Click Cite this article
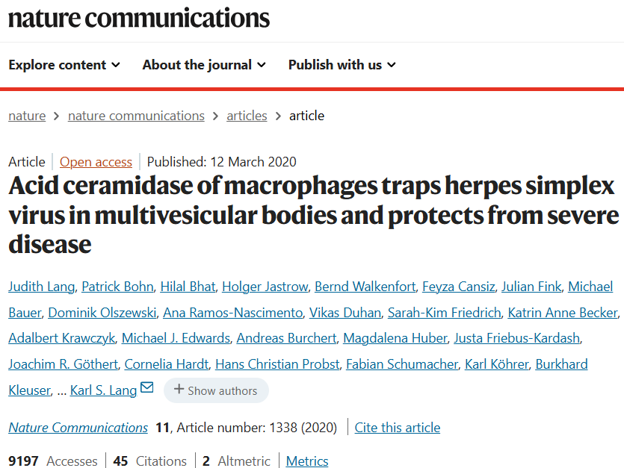624x468 pixels. [x=398, y=428]
